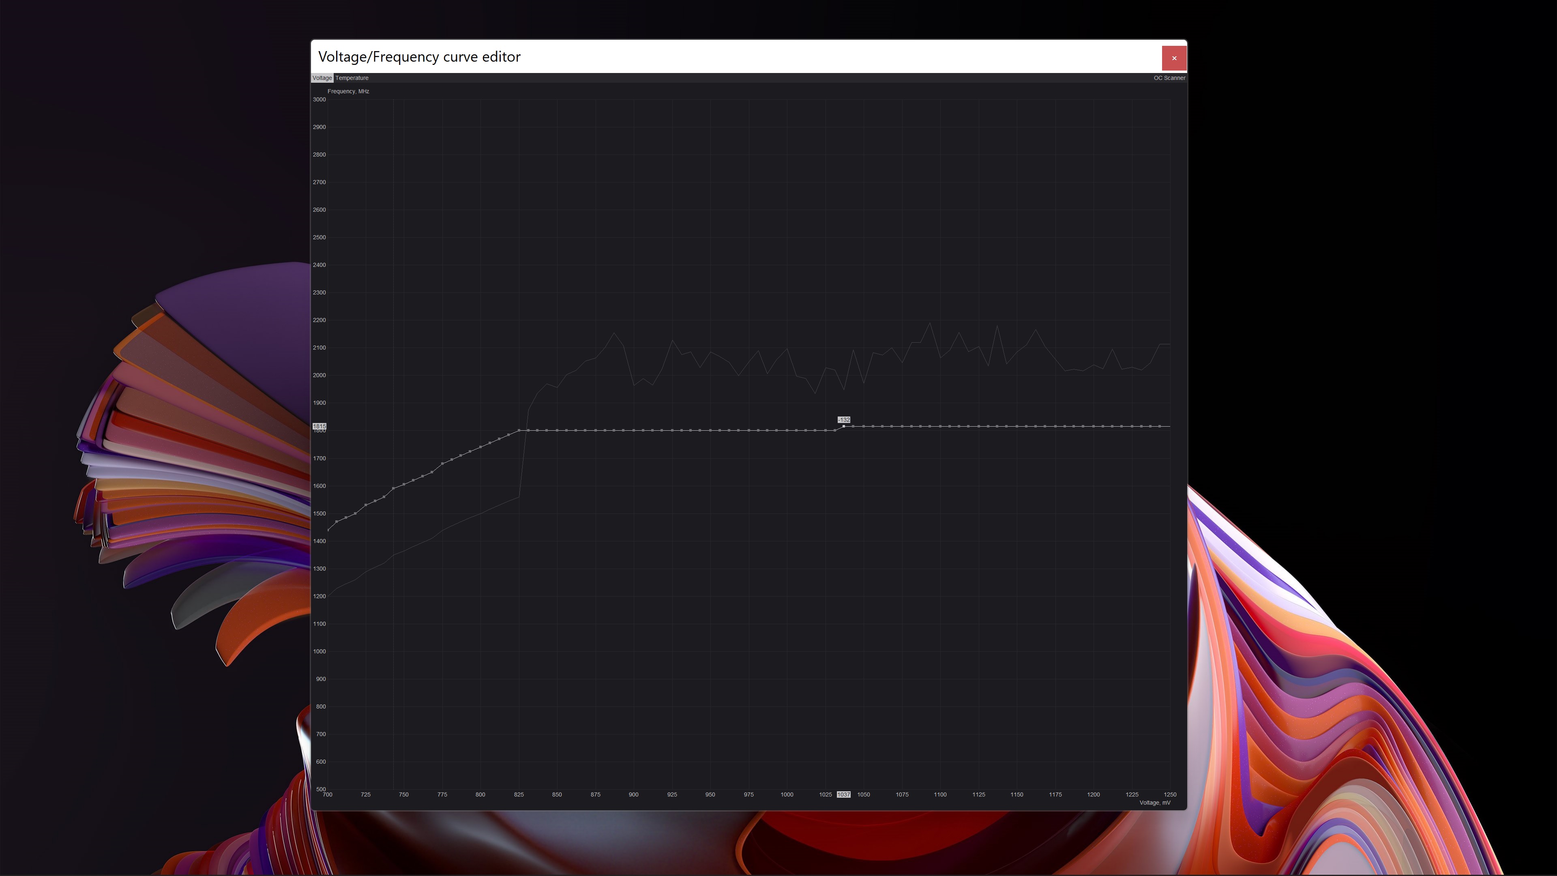Screen dimensions: 1557x876
Task: Select the curve point at 775 mV
Action: coord(442,464)
